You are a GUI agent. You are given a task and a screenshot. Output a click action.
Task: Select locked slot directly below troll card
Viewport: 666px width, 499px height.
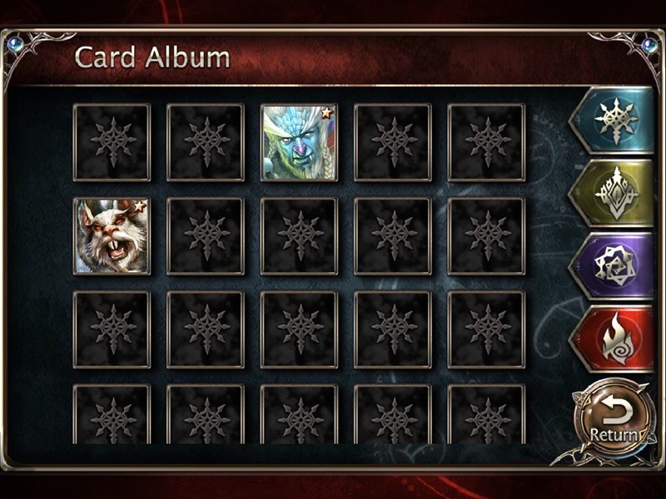point(299,236)
